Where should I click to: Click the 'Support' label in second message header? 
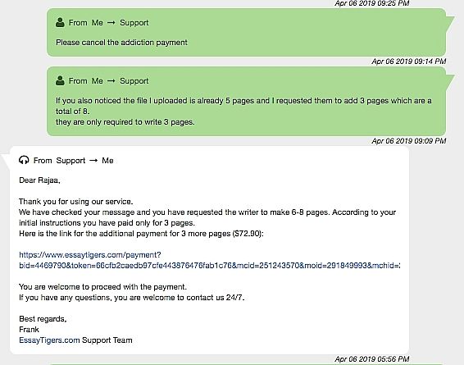[x=134, y=81]
